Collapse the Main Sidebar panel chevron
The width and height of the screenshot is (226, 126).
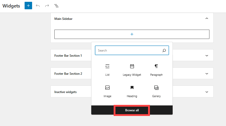point(207,19)
